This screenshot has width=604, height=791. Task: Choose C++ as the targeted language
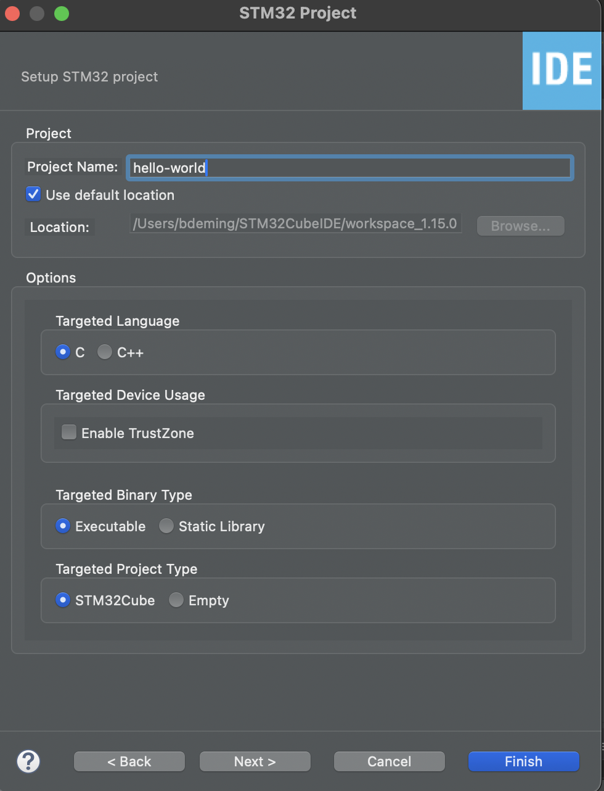105,352
